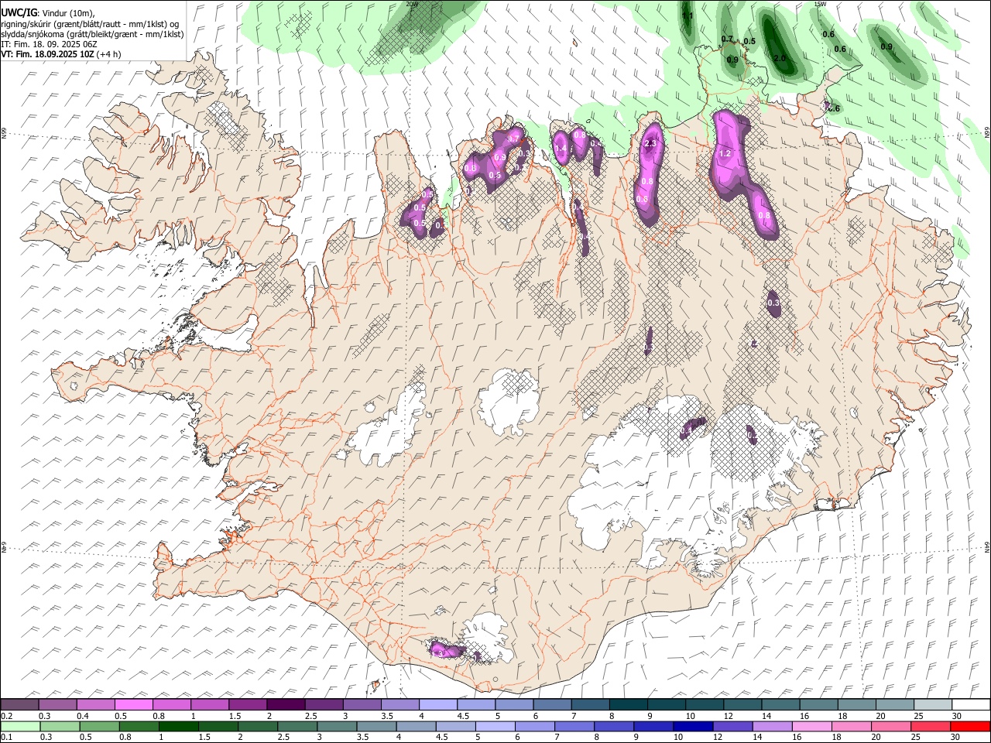Click the 'IT: Fim. 18. 09. 2025 06Z' line
Image resolution: width=991 pixels, height=743 pixels.
tap(49, 45)
